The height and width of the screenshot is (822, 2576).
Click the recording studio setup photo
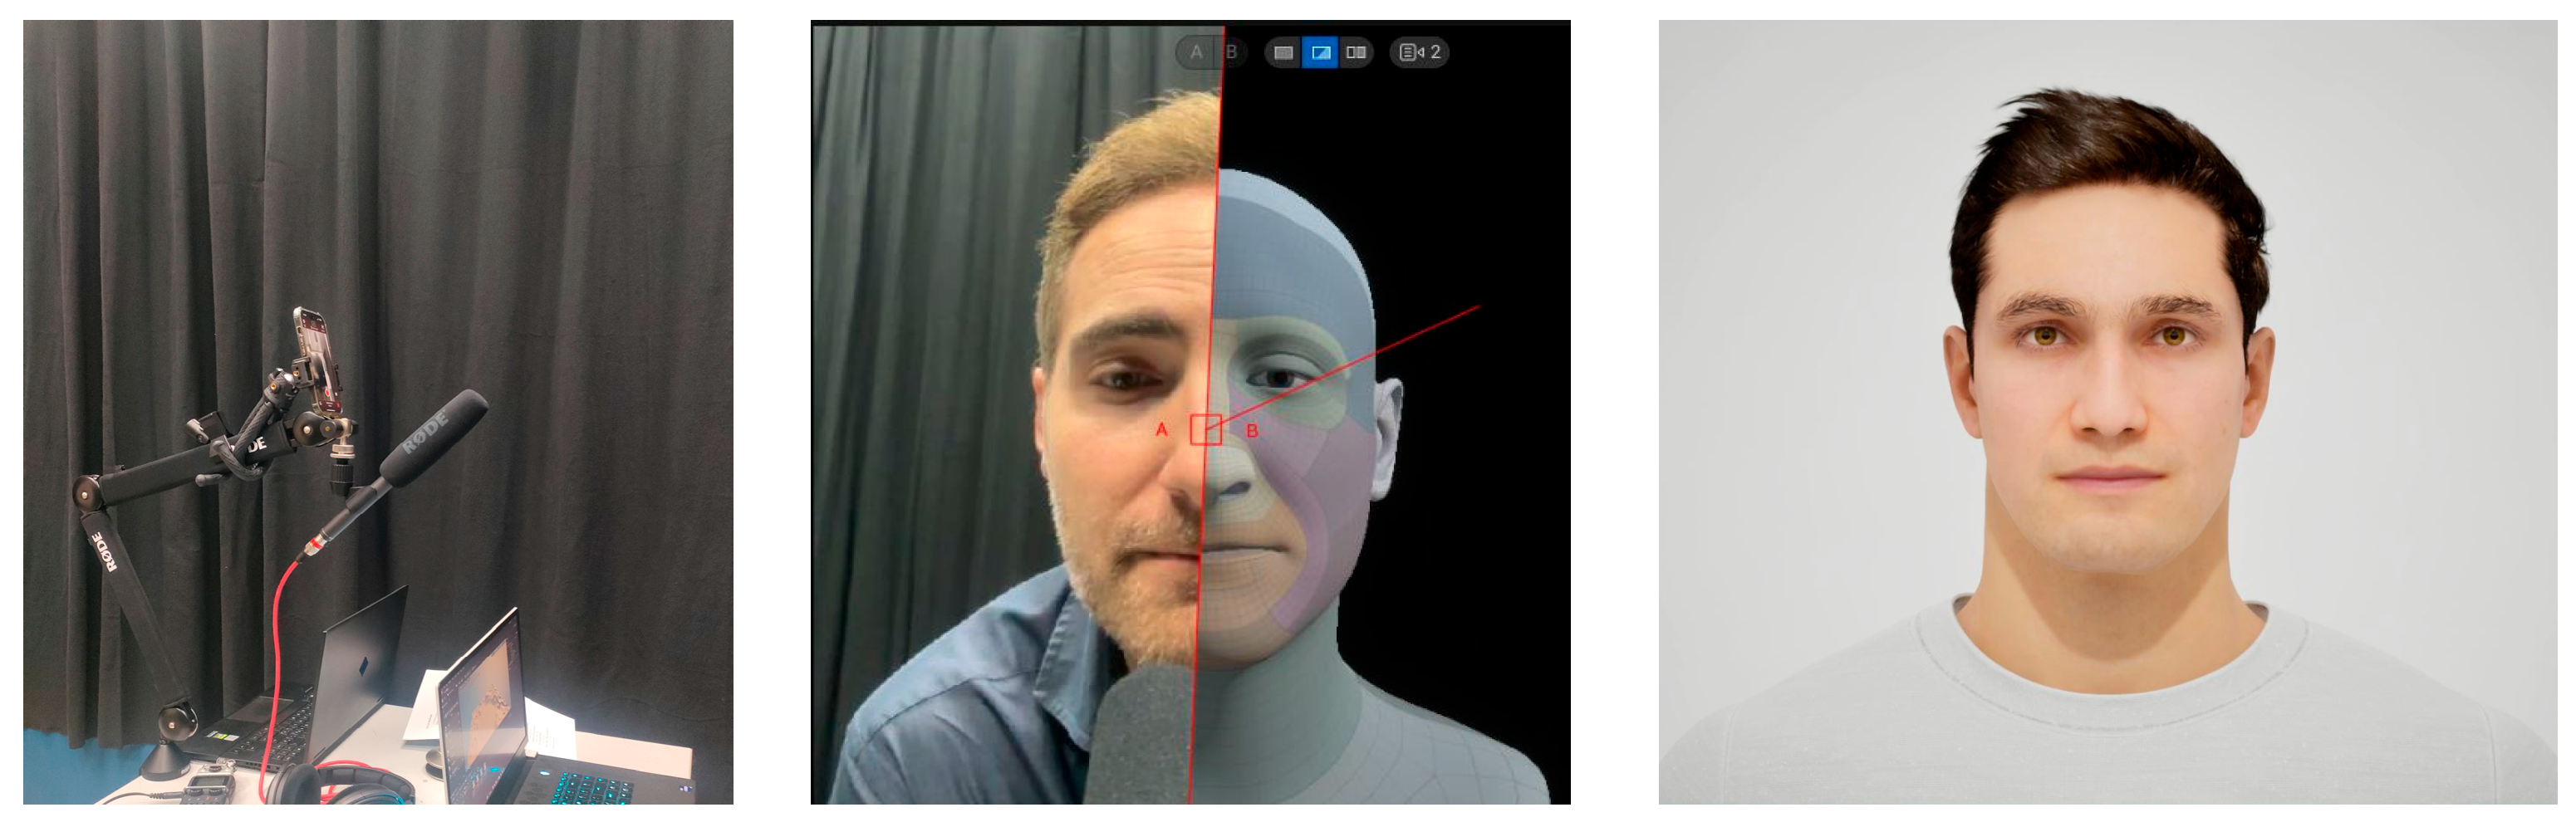(378, 412)
